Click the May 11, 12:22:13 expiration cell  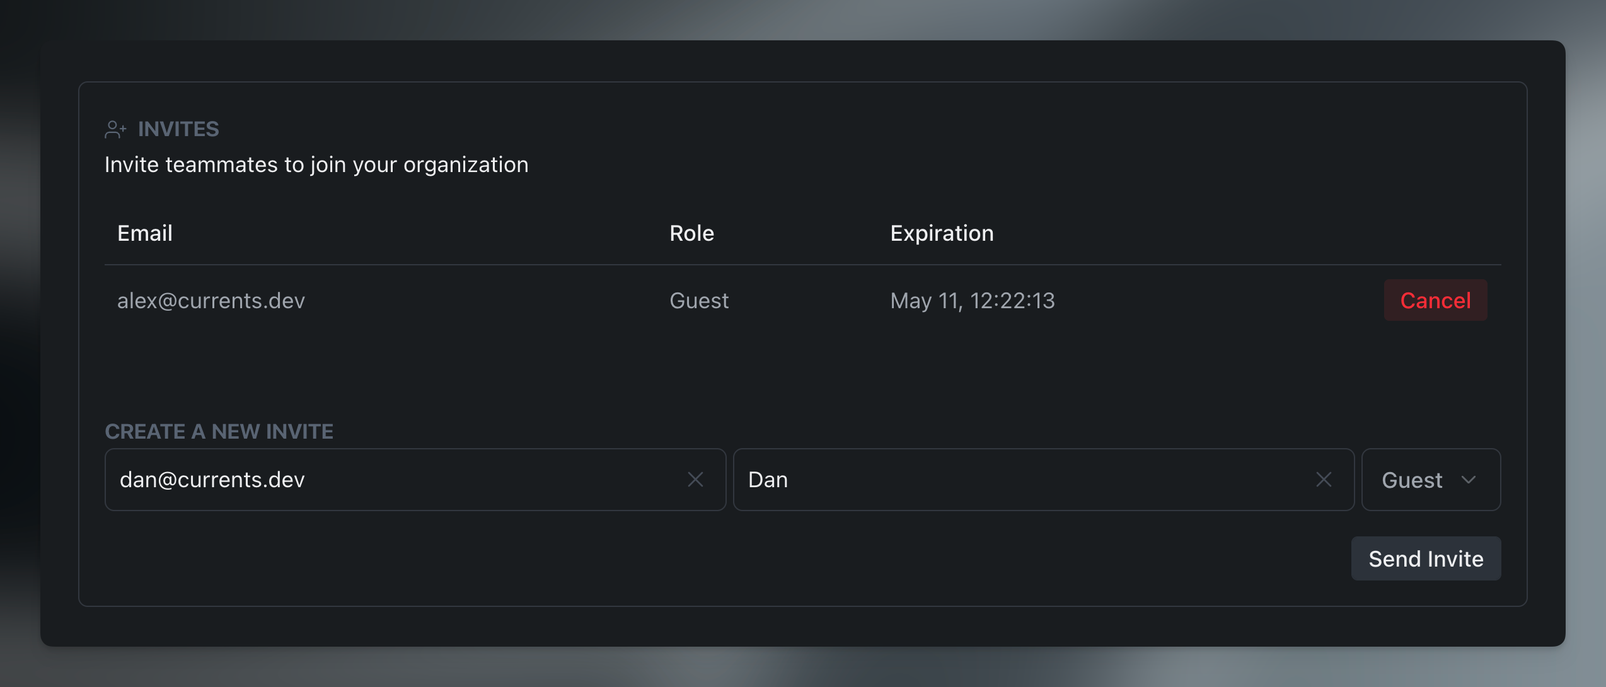point(973,301)
